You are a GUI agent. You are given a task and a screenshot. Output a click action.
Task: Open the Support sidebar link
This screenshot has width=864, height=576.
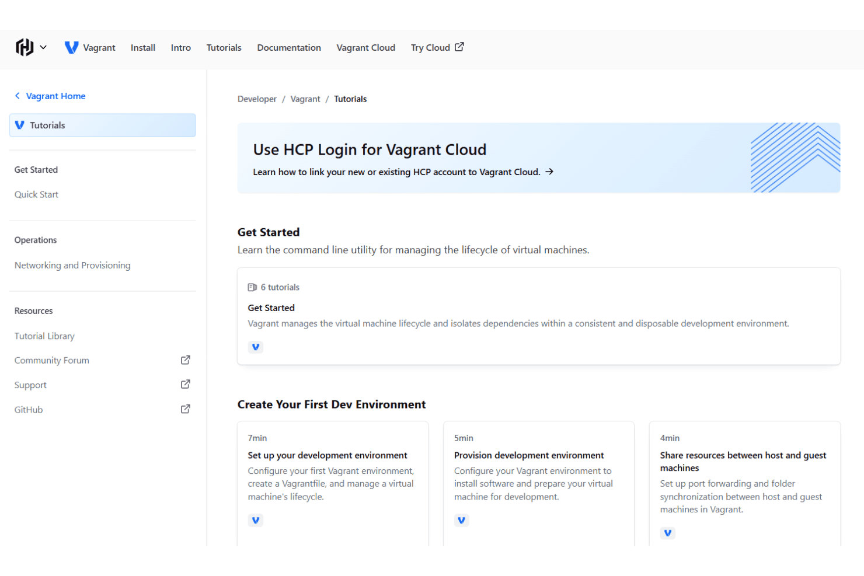[30, 385]
